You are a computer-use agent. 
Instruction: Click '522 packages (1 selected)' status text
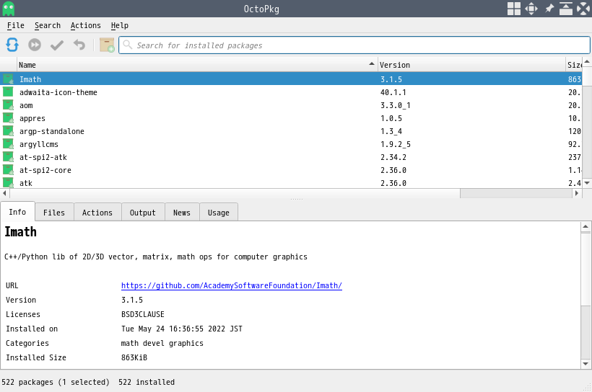point(56,382)
